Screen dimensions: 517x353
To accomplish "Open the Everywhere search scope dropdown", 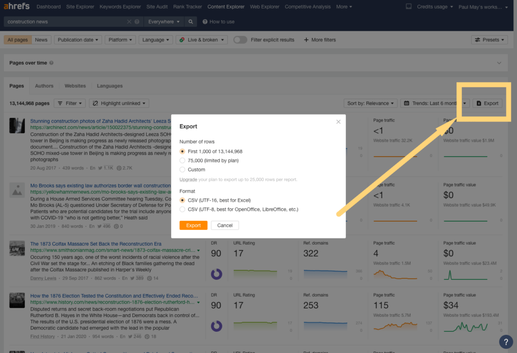I will pyautogui.click(x=161, y=21).
